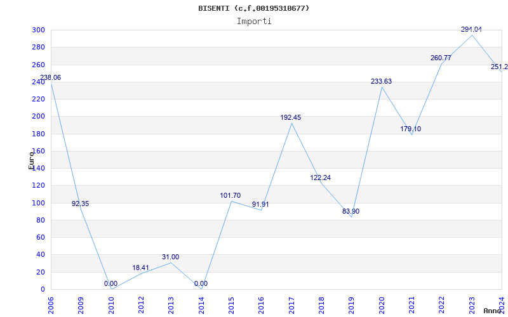Screen dimensions: 508x317
Task: Select the 101.70 data point in 2015
Action: click(x=230, y=196)
